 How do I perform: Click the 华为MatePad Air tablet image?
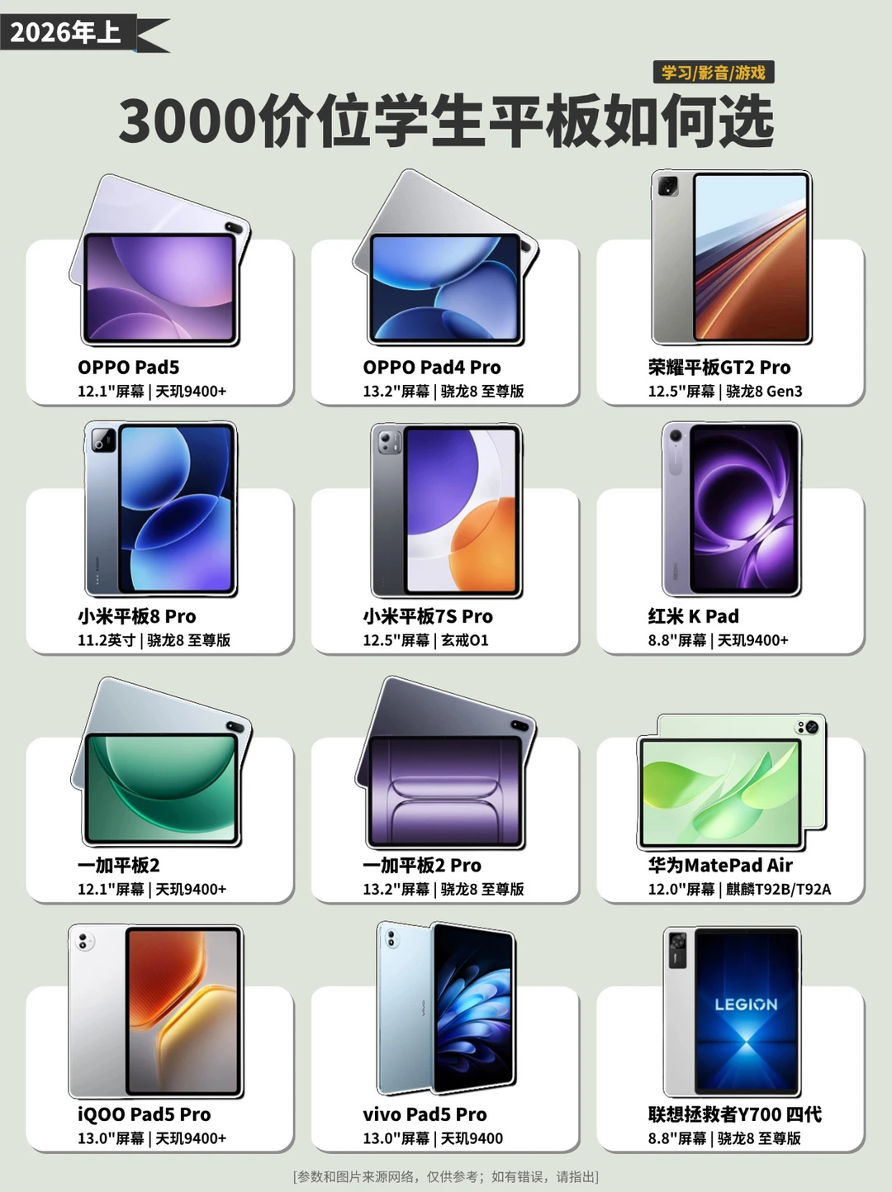click(732, 781)
